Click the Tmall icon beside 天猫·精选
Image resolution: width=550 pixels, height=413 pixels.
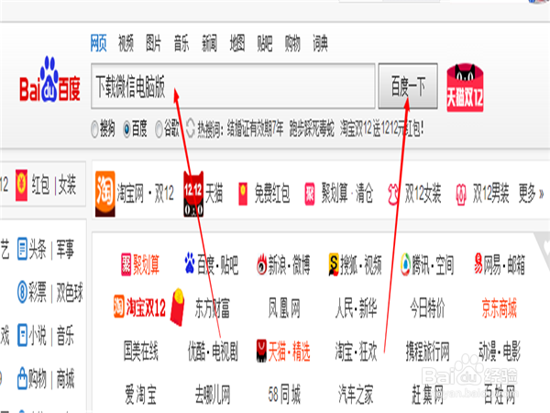coord(261,351)
